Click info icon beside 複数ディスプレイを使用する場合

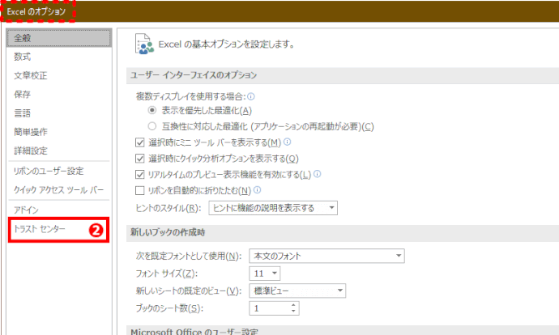click(251, 96)
